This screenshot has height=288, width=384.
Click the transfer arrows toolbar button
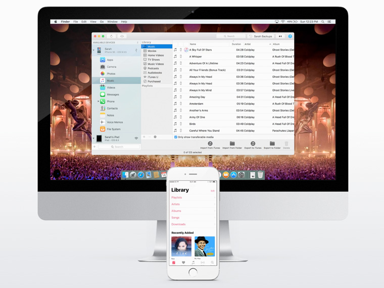[x=280, y=36]
